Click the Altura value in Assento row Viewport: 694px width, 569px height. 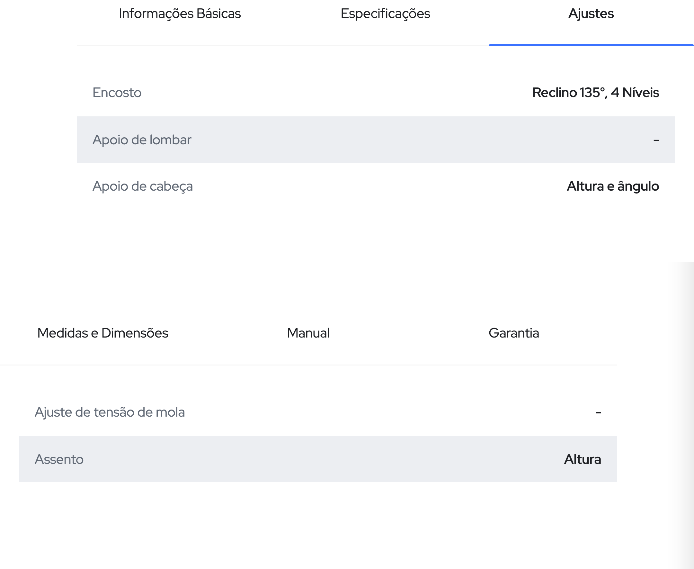pos(582,459)
